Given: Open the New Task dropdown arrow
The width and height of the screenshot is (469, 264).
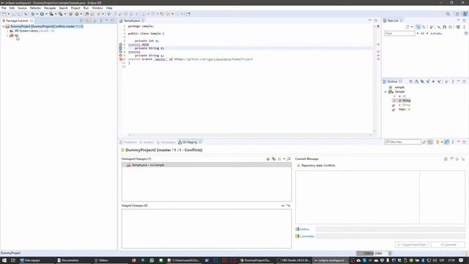Looking at the screenshot, I should 412,27.
